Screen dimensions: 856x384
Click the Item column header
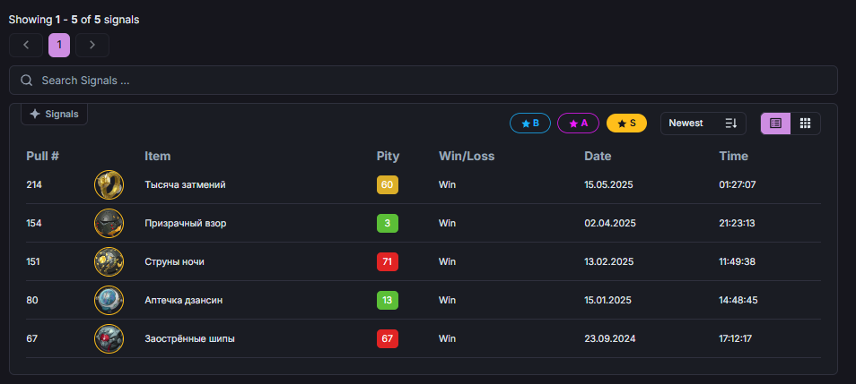pyautogui.click(x=158, y=156)
